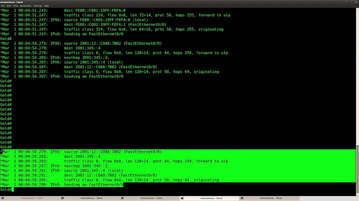This screenshot has height=201, width=359.
Task: Open the Bookmarks menu
Action: tap(25, 6)
